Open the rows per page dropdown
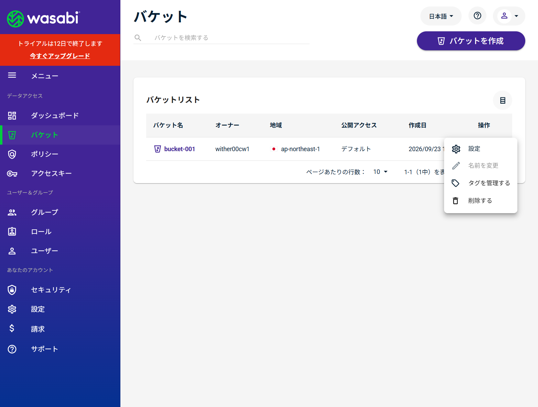The height and width of the screenshot is (407, 538). [x=380, y=172]
